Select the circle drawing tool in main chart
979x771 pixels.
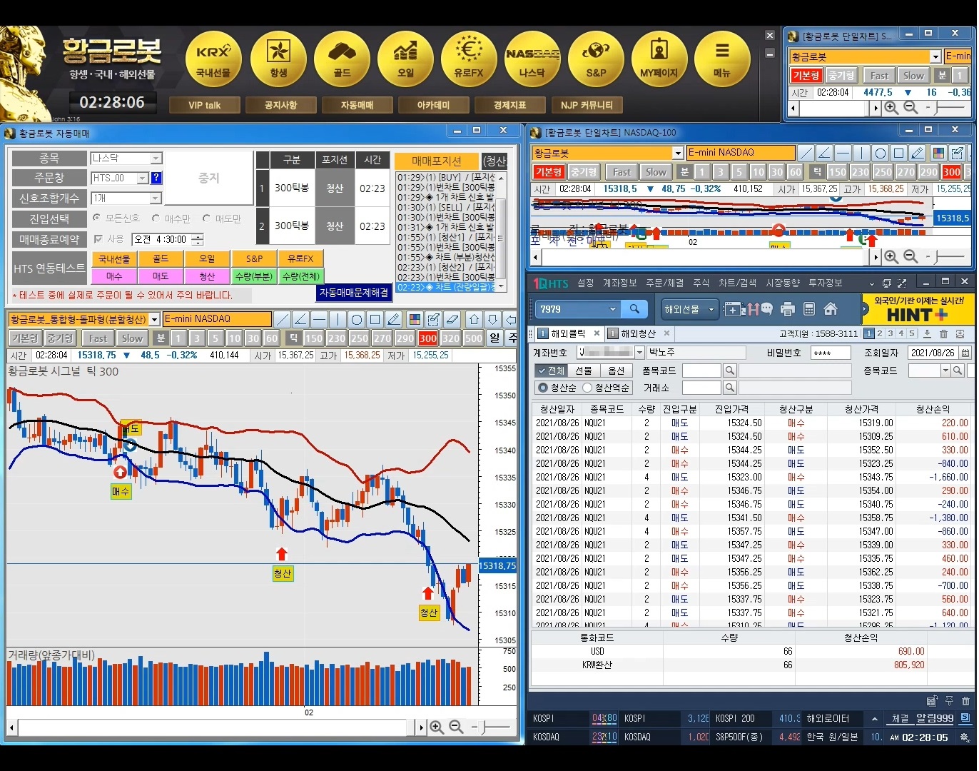(x=357, y=319)
